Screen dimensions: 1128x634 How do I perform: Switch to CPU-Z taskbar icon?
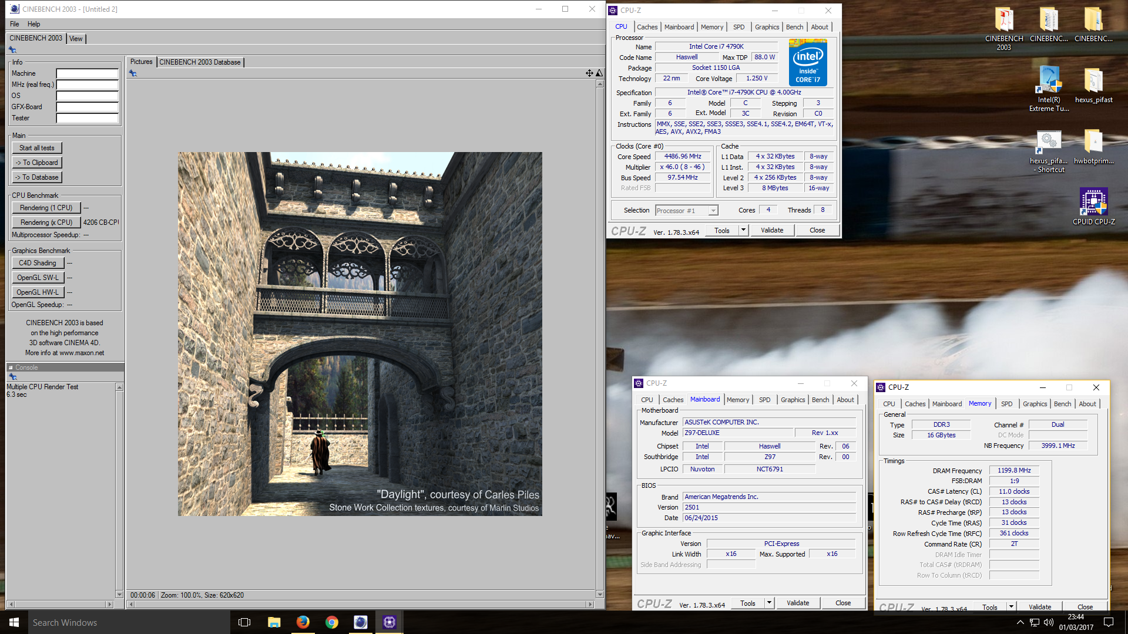[389, 622]
